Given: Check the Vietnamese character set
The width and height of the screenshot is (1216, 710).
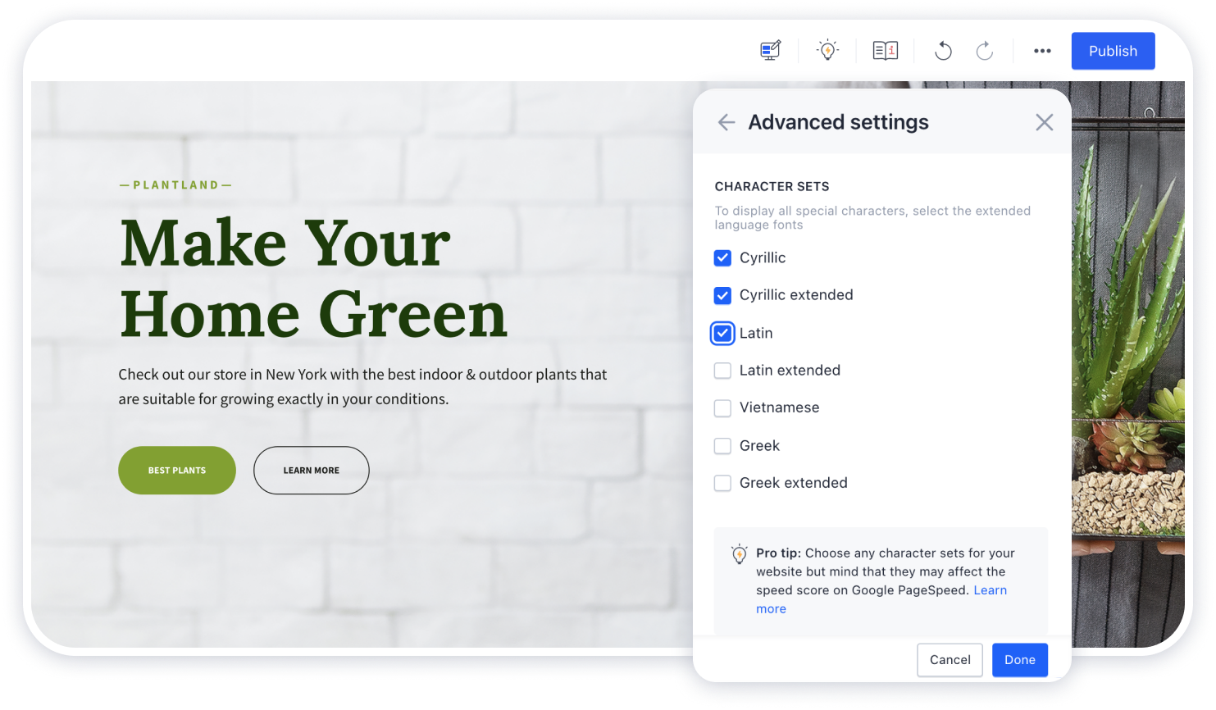Looking at the screenshot, I should coord(722,408).
